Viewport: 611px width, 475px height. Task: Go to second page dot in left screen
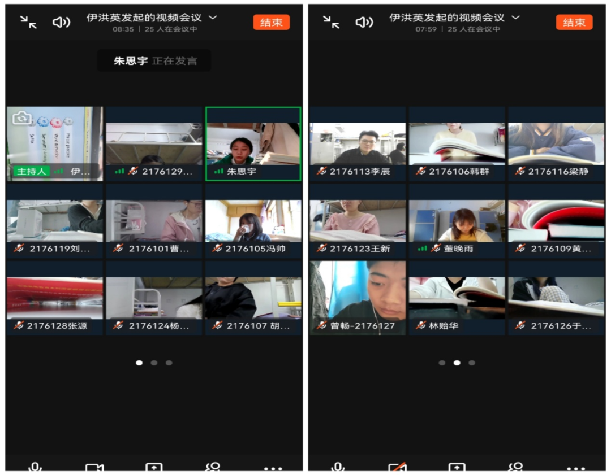[154, 363]
